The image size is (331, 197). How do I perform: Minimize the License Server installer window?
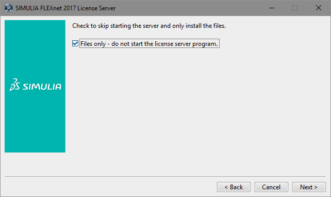click(272, 8)
